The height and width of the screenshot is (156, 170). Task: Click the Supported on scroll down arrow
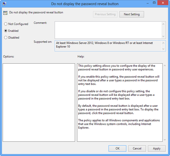[163, 49]
